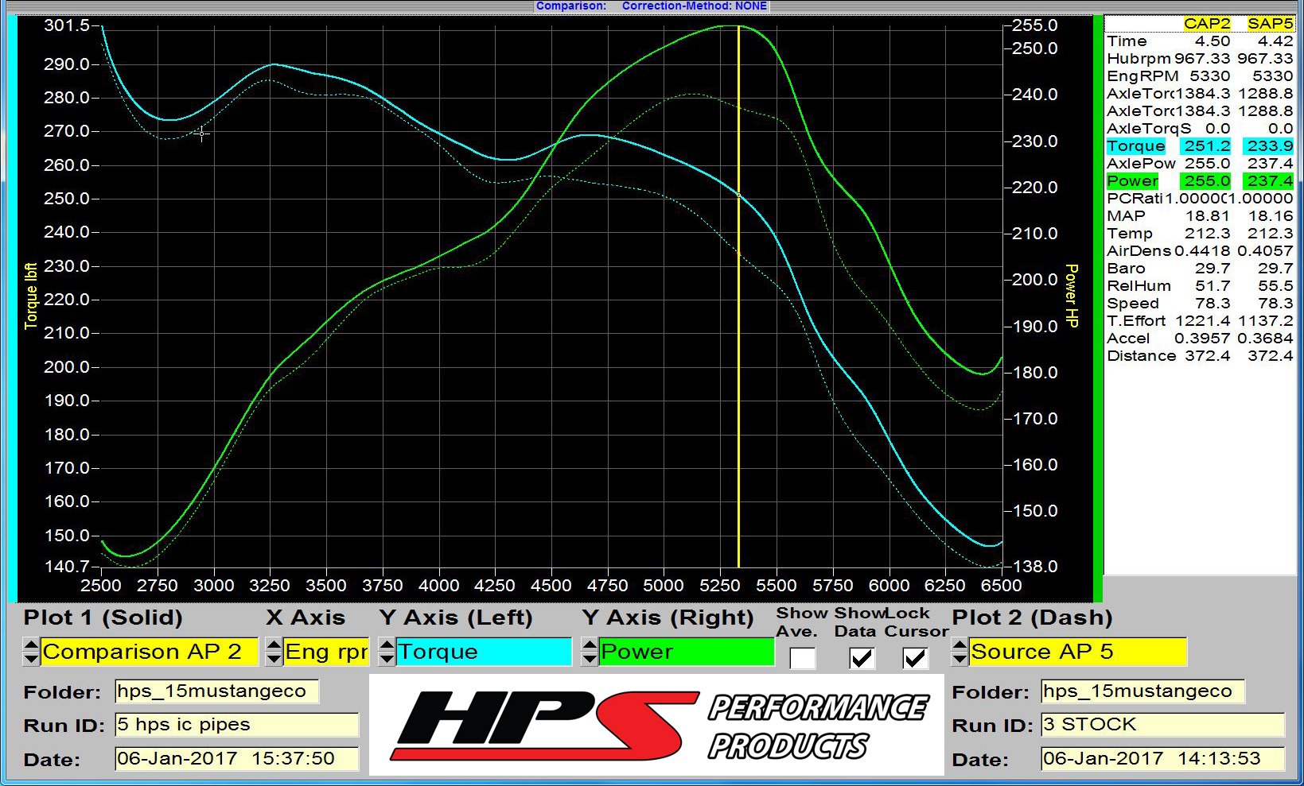The height and width of the screenshot is (786, 1304).
Task: Click the down arrow stepper beside Eng rpm
Action: (275, 657)
